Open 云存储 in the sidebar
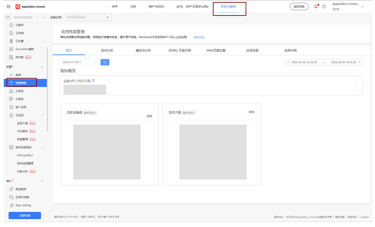 [20, 33]
